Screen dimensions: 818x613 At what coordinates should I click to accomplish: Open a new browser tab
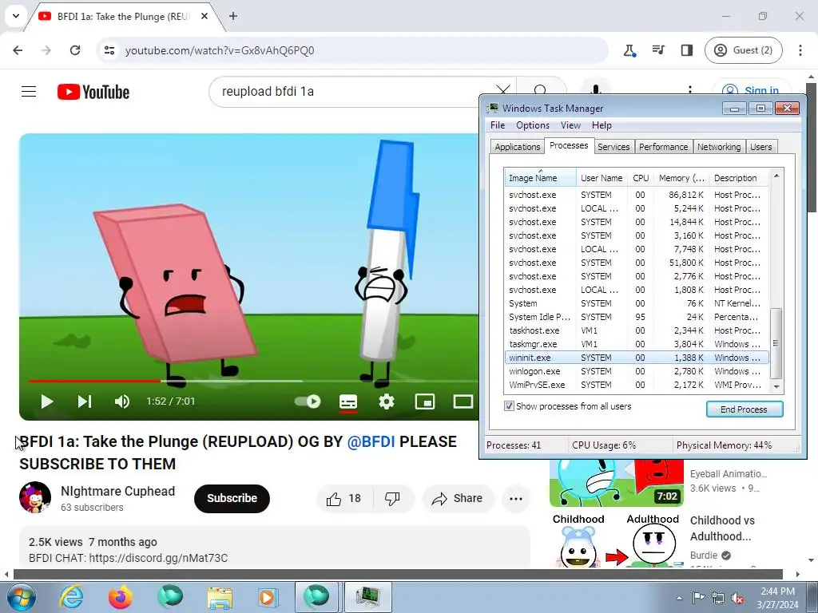point(233,16)
